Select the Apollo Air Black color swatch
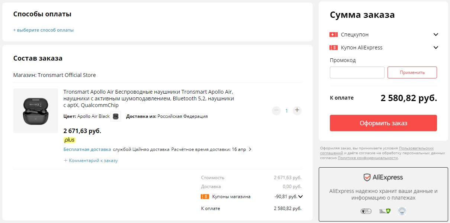 tap(116, 116)
